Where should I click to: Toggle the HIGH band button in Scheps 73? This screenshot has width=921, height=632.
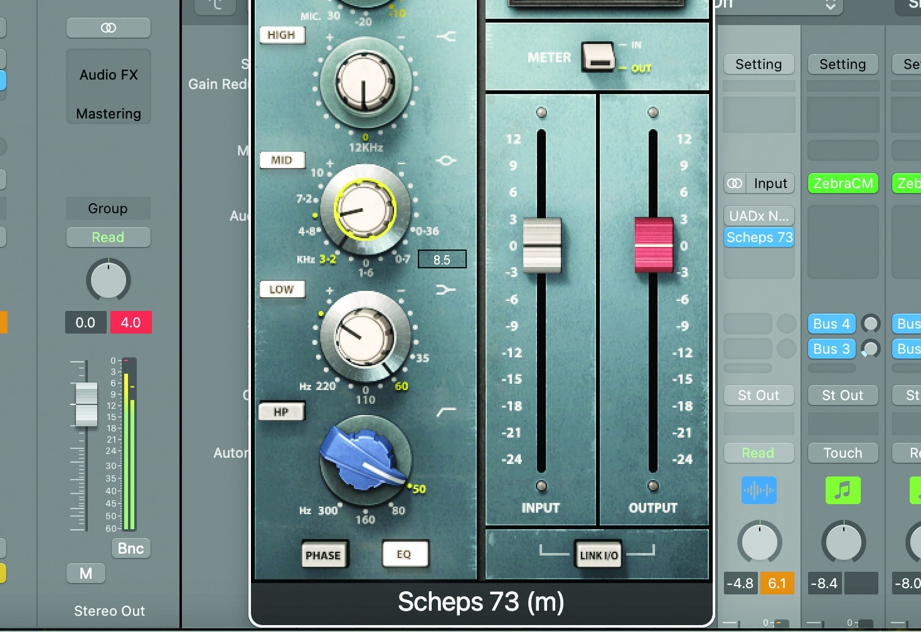click(282, 35)
